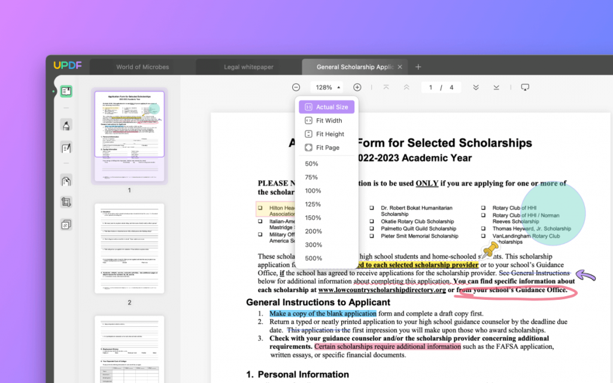Open the Organize Pages tool
The width and height of the screenshot is (613, 383).
click(66, 180)
